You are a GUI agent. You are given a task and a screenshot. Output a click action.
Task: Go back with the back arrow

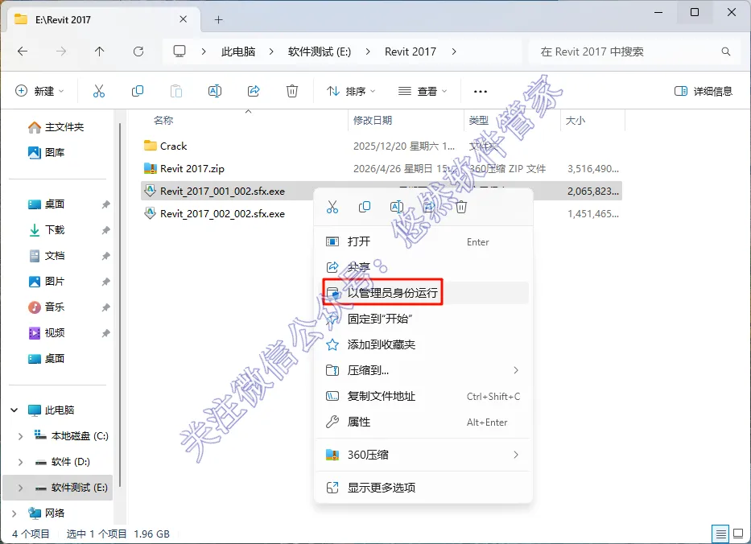click(x=23, y=52)
